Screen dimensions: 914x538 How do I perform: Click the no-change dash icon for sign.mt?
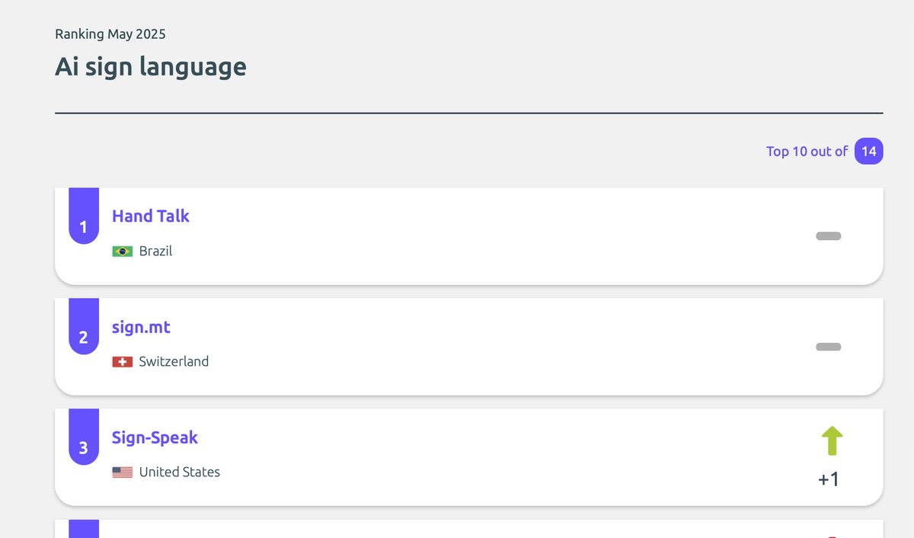829,347
